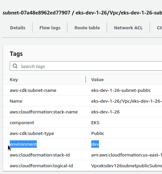
Task: Click the EKS component value
Action: [x=95, y=123]
